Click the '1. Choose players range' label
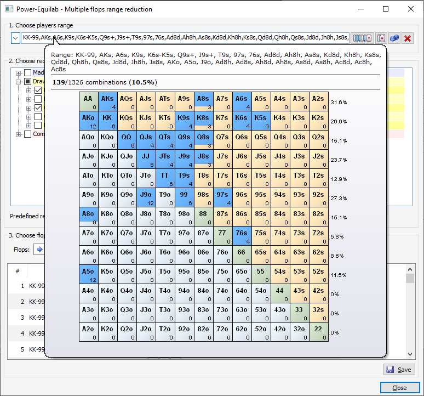Image resolution: width=424 pixels, height=396 pixels. point(41,25)
